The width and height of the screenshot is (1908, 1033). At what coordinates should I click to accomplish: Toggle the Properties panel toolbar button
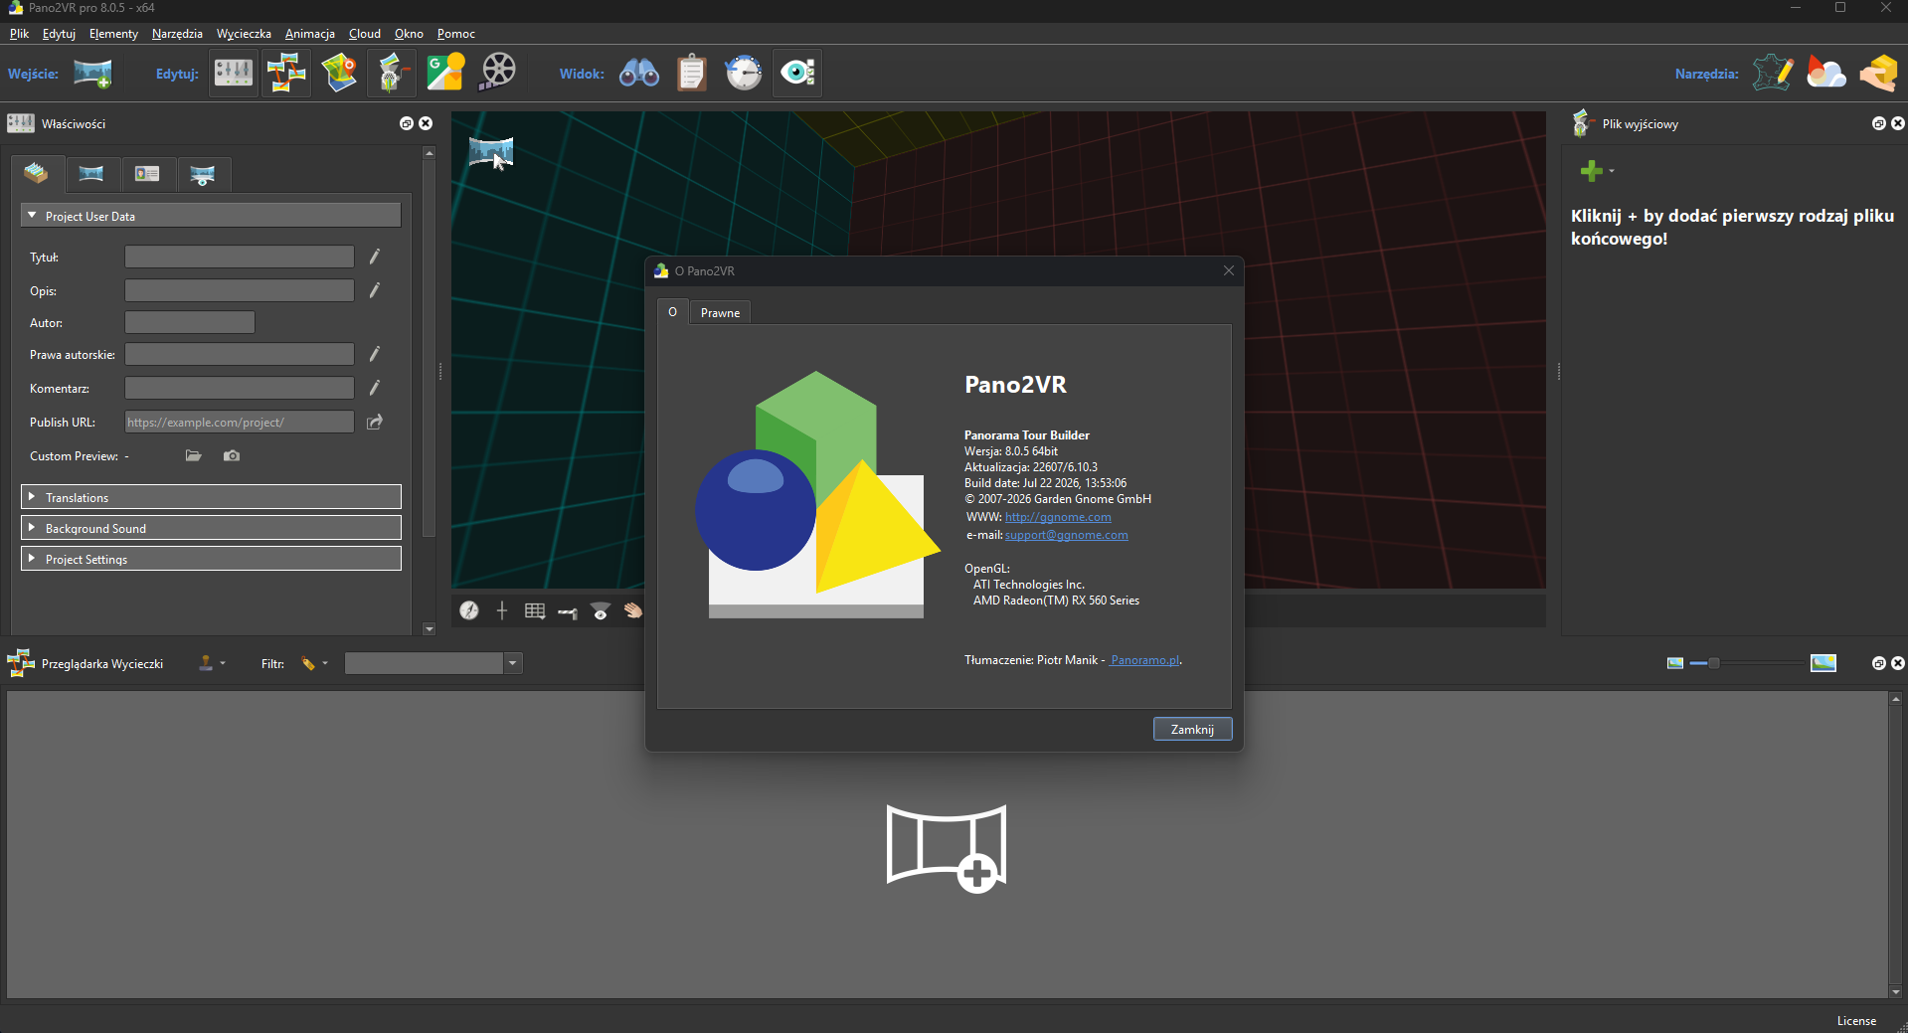pos(234,74)
